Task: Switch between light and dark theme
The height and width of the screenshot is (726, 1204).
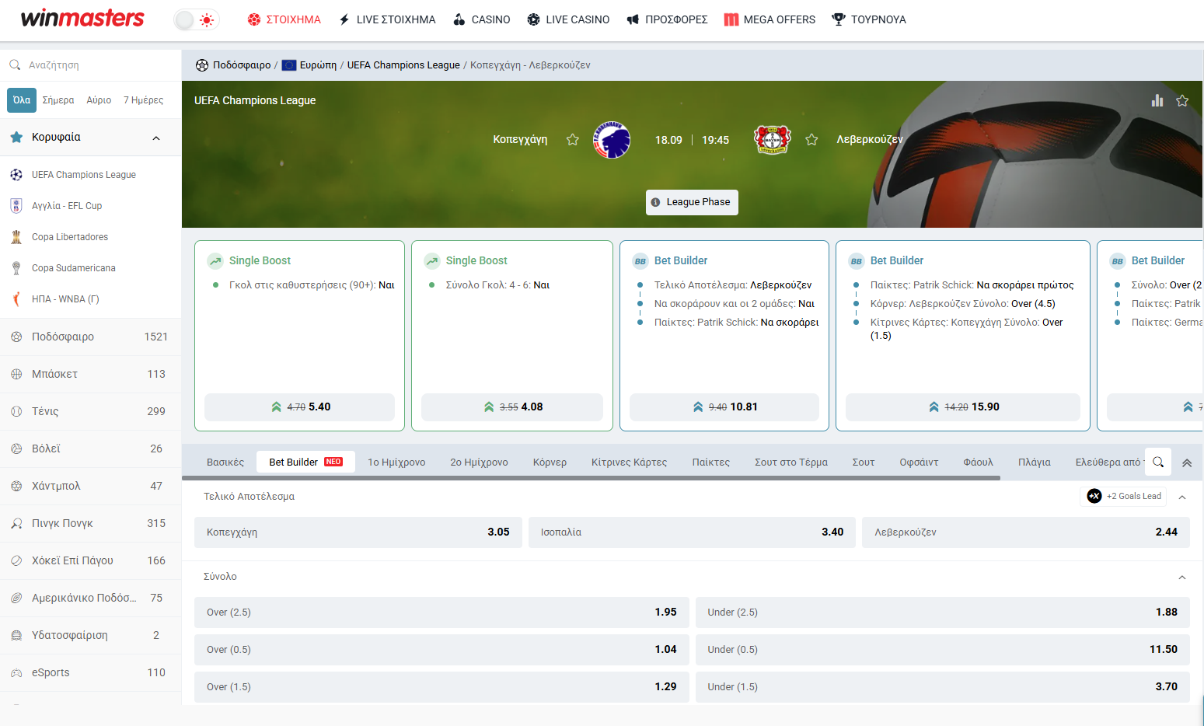Action: [197, 19]
